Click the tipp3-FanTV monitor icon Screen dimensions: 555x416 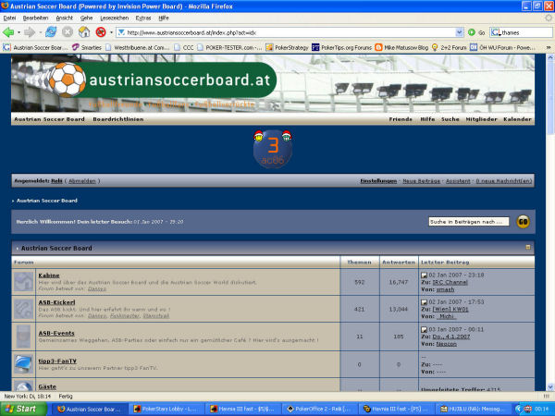tap(24, 364)
